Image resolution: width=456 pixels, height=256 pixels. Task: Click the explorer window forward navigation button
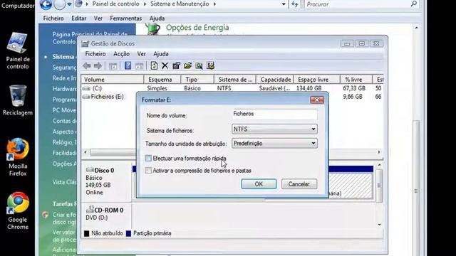(x=59, y=4)
